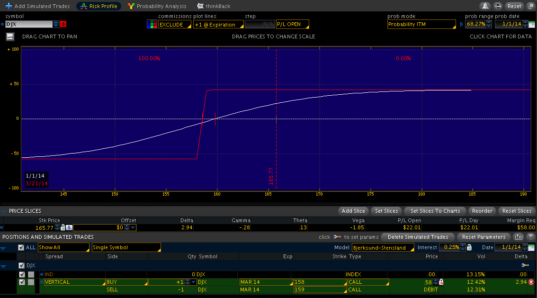Screen dimensions: 537x298
Task: Click the blue arrow beside prob range
Action: [x=461, y=24]
